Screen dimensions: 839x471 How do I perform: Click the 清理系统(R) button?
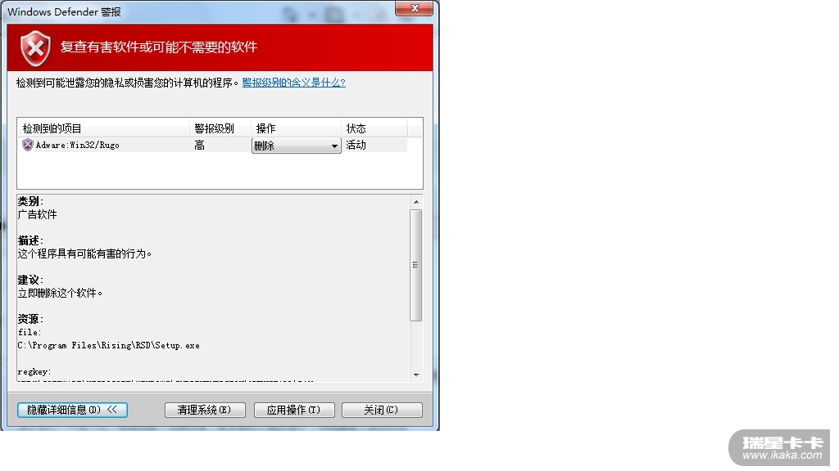(x=205, y=410)
